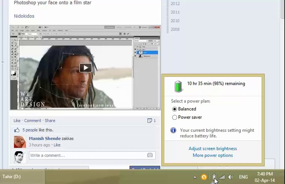Open Manish Shende's profile
The width and height of the screenshot is (285, 184).
(45, 139)
